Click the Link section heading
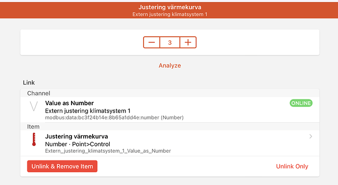This screenshot has height=185, width=338. 29,83
